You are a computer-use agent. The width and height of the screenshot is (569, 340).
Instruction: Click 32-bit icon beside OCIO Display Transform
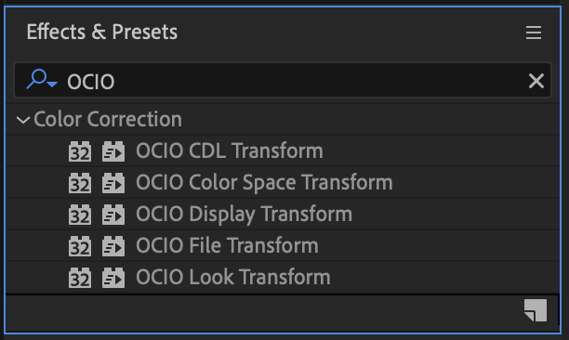coord(80,215)
